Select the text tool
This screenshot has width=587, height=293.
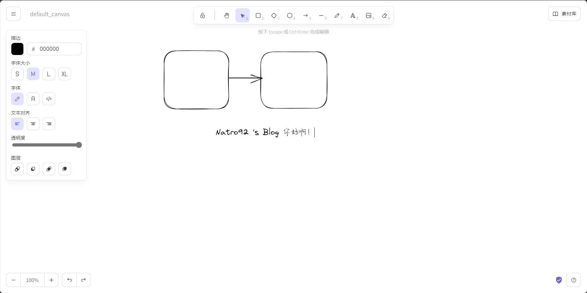[353, 15]
